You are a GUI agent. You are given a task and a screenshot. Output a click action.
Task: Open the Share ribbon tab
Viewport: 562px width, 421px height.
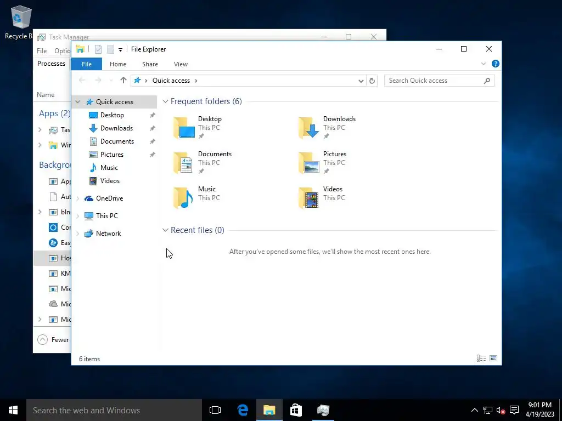click(150, 64)
